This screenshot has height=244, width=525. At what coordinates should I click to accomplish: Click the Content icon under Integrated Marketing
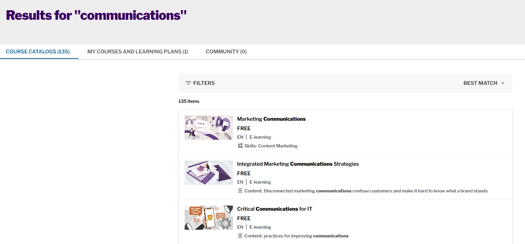(240, 191)
